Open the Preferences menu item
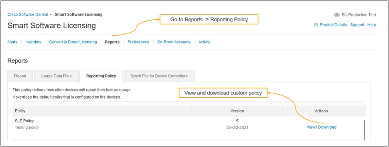 [138, 42]
